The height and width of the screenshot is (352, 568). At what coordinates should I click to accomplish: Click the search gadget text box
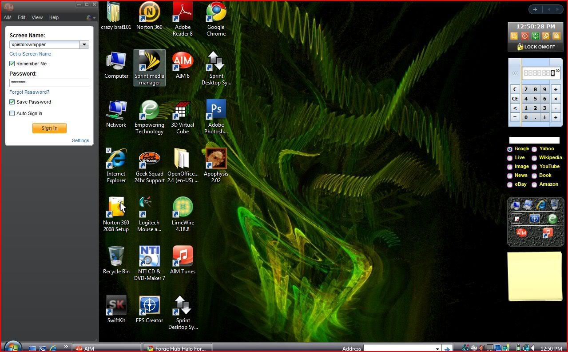click(x=534, y=140)
